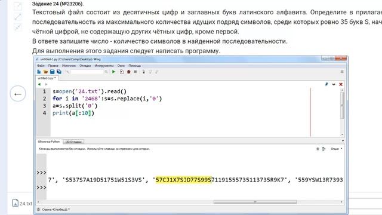This screenshot has height=215, width=382.
Task: Click code line print(a[:10])
Action: 73,113
